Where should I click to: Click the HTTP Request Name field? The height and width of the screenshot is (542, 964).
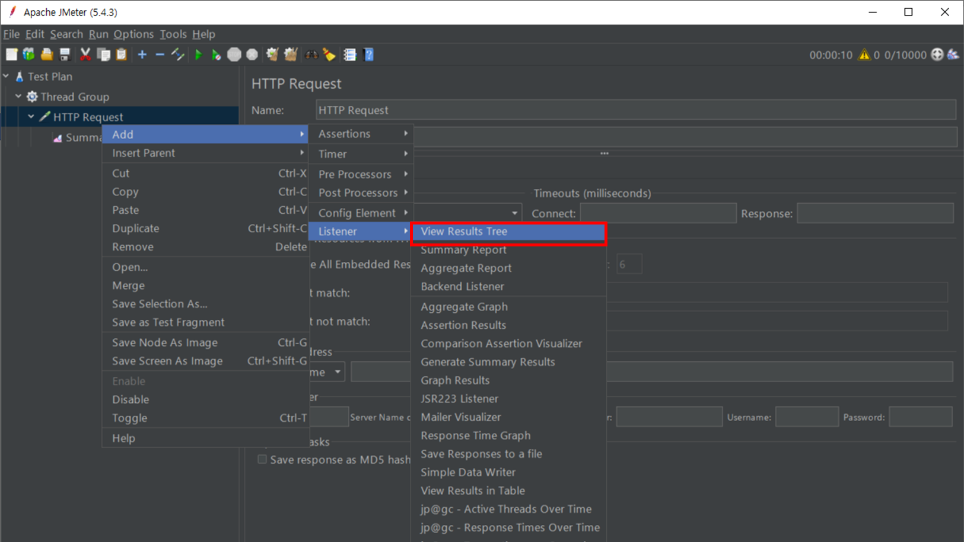[x=636, y=110]
